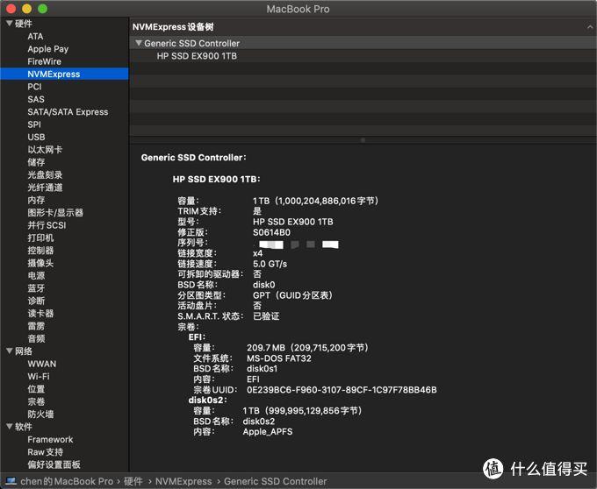The height and width of the screenshot is (489, 597).
Task: Click the pane splitter handle dot
Action: point(363,140)
